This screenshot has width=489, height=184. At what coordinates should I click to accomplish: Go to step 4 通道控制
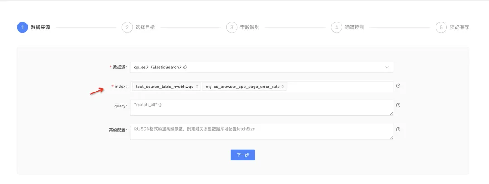click(347, 27)
